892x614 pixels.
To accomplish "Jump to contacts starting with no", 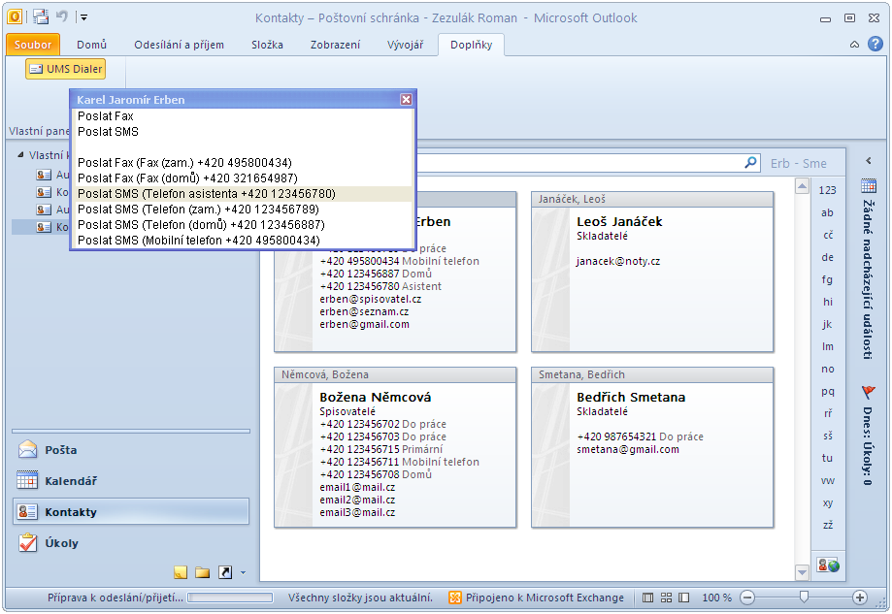I will [x=827, y=369].
